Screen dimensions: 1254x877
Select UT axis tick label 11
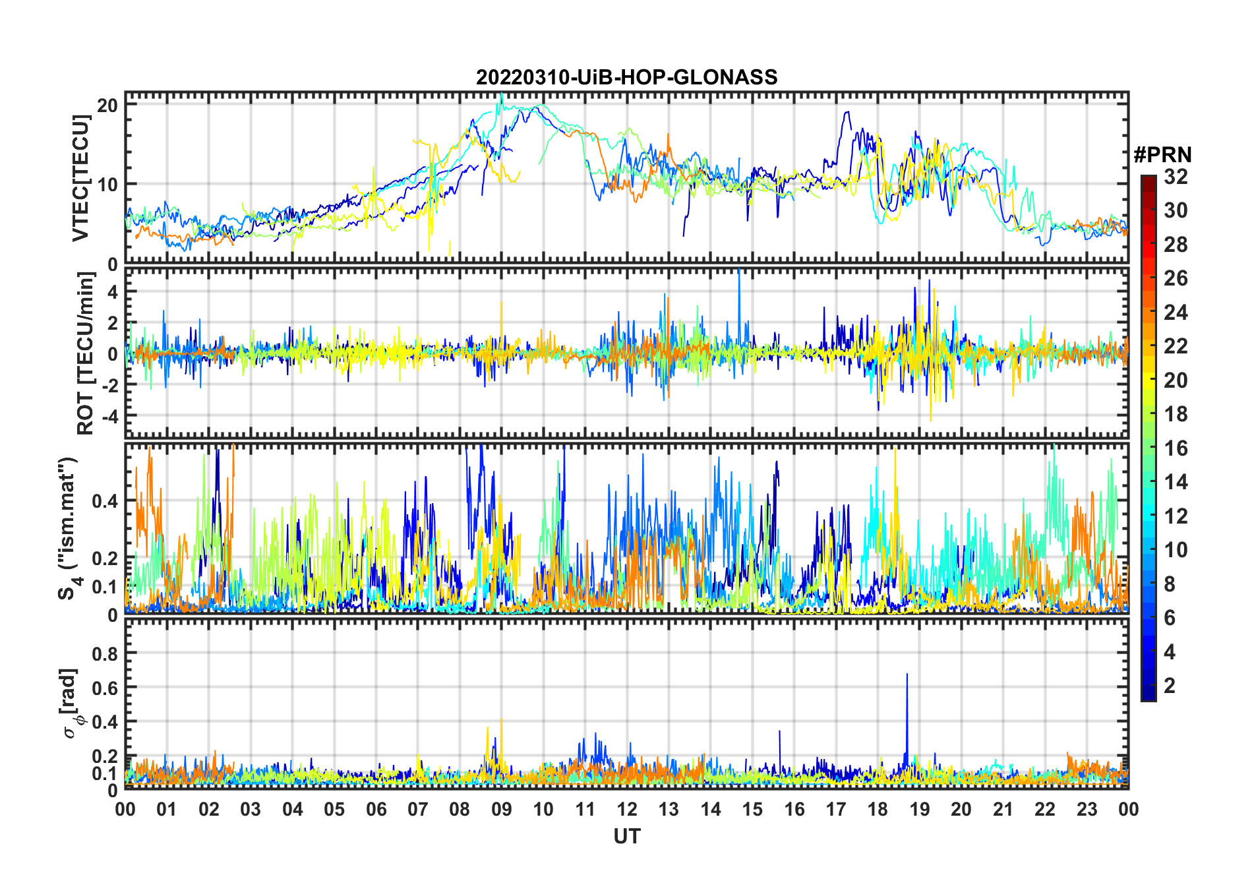(585, 809)
